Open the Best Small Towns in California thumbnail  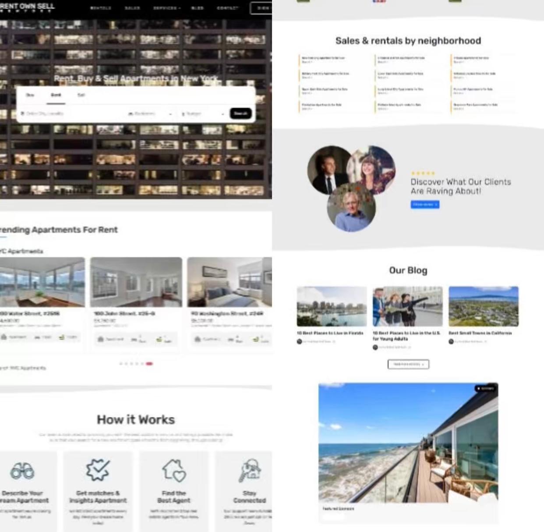point(483,306)
